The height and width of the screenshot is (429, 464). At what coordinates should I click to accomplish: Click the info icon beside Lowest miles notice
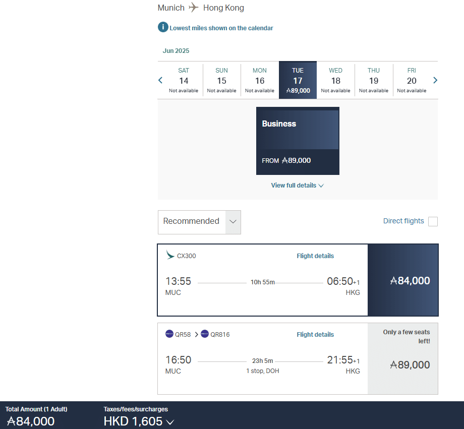point(163,28)
